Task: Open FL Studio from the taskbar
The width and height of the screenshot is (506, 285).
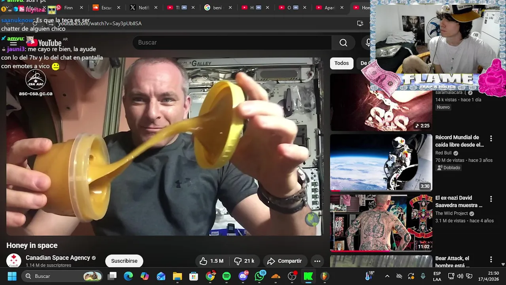Action: click(x=324, y=276)
